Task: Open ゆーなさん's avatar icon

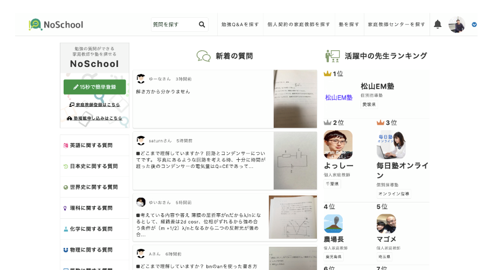Action: pyautogui.click(x=141, y=79)
